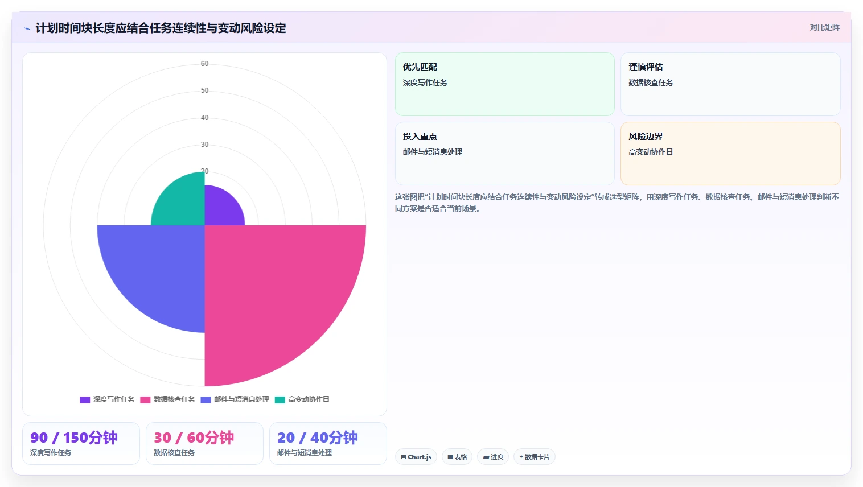This screenshot has height=487, width=863.
Task: Click 高变动协作日 text in 风险边界 card
Action: point(651,152)
